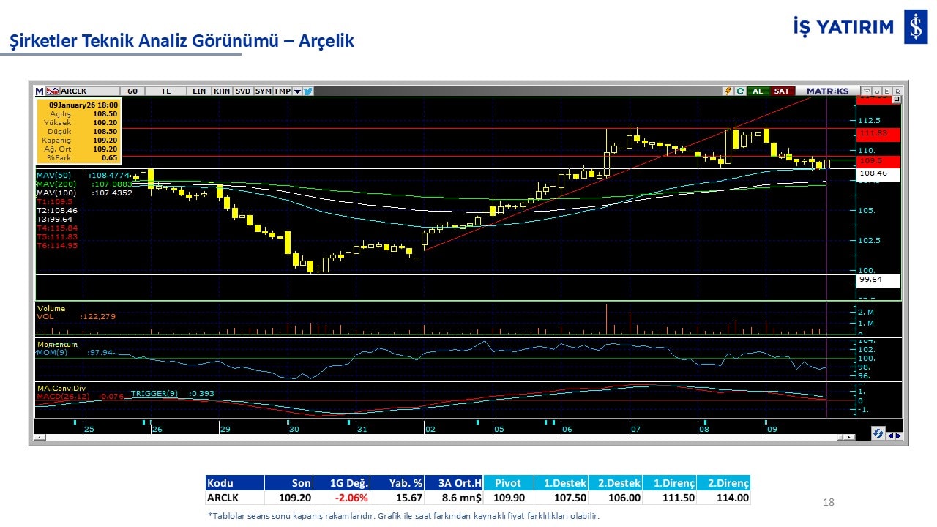Toggle the LIN linear scale option
This screenshot has width=937, height=527.
[199, 91]
